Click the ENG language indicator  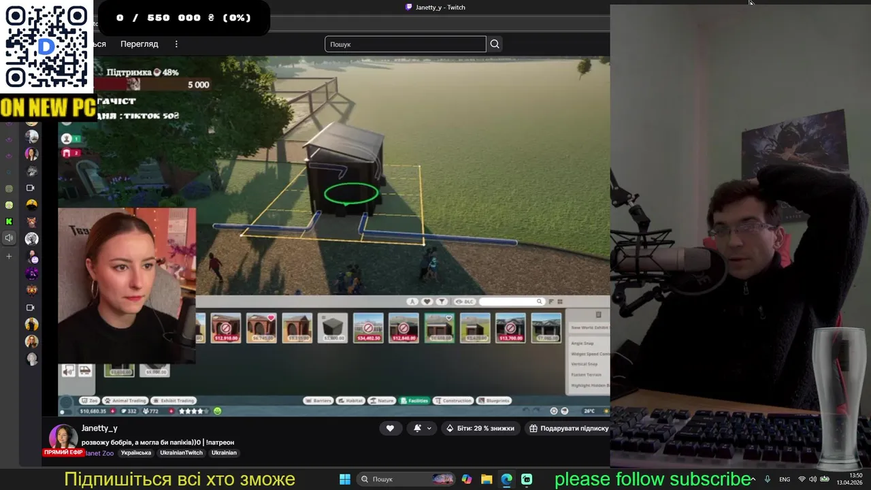tap(785, 479)
